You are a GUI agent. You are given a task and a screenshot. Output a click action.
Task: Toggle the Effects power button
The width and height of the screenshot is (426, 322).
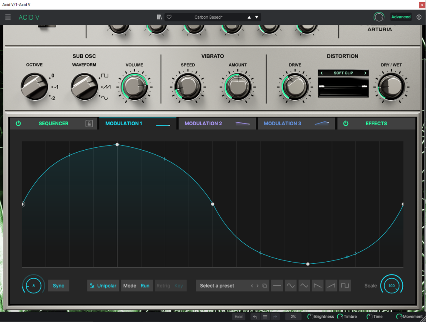(x=346, y=124)
